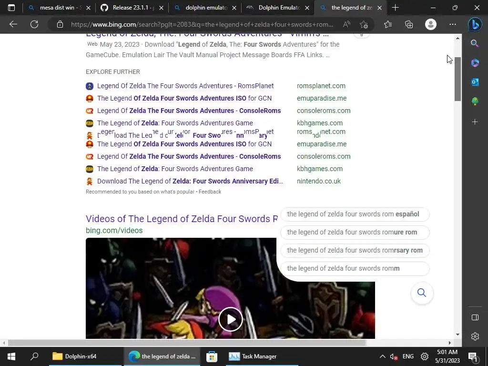Open sidebar settings gear icon
This screenshot has height=366, width=488.
coord(475,336)
